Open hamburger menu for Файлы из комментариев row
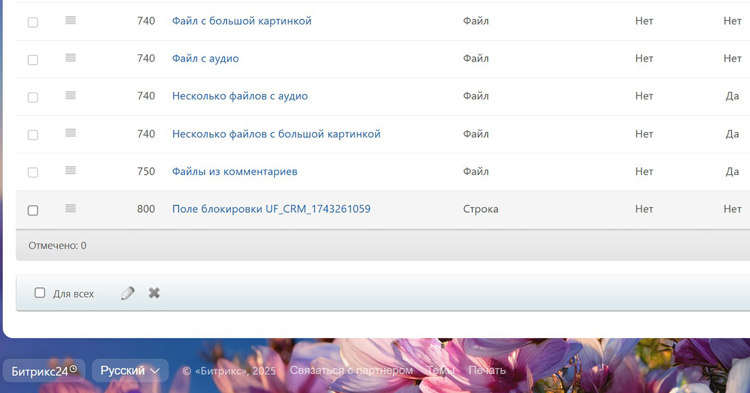Image resolution: width=750 pixels, height=393 pixels. (70, 171)
